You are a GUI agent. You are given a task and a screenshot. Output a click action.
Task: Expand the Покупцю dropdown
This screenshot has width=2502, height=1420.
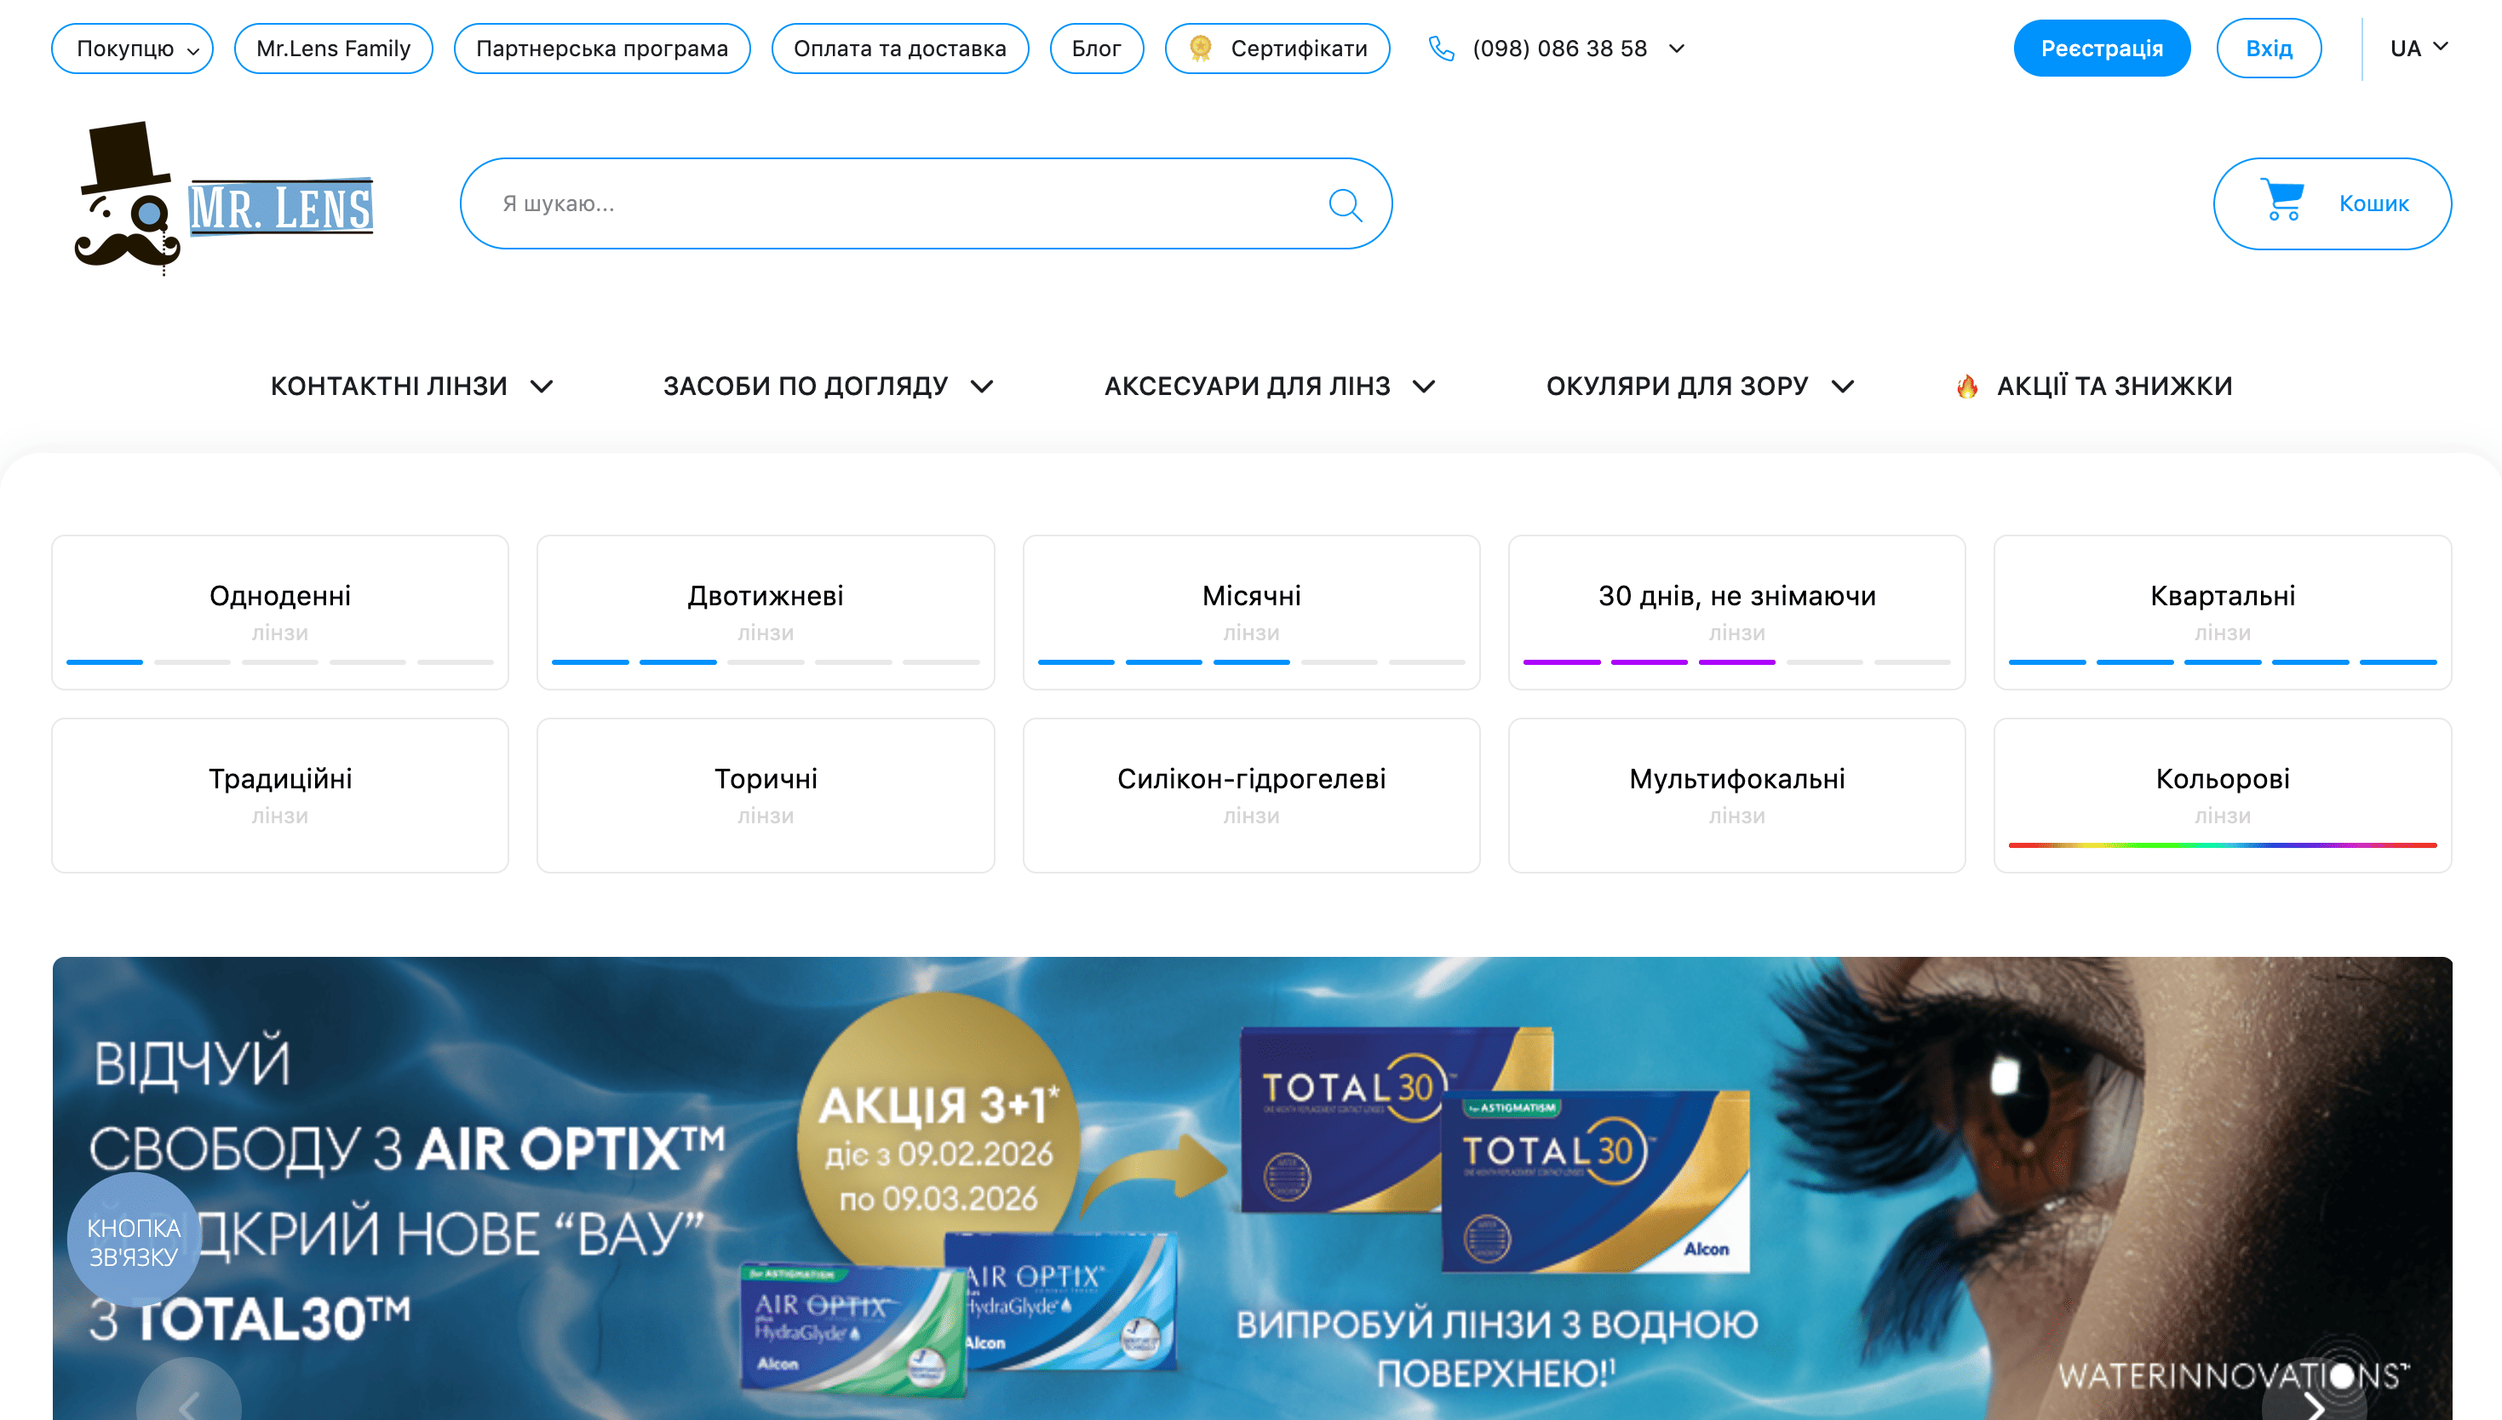132,48
